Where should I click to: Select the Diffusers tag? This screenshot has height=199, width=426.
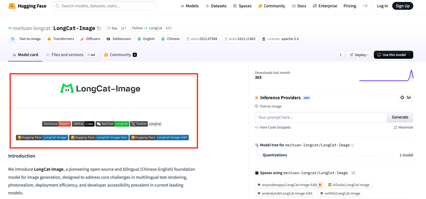pyautogui.click(x=90, y=39)
